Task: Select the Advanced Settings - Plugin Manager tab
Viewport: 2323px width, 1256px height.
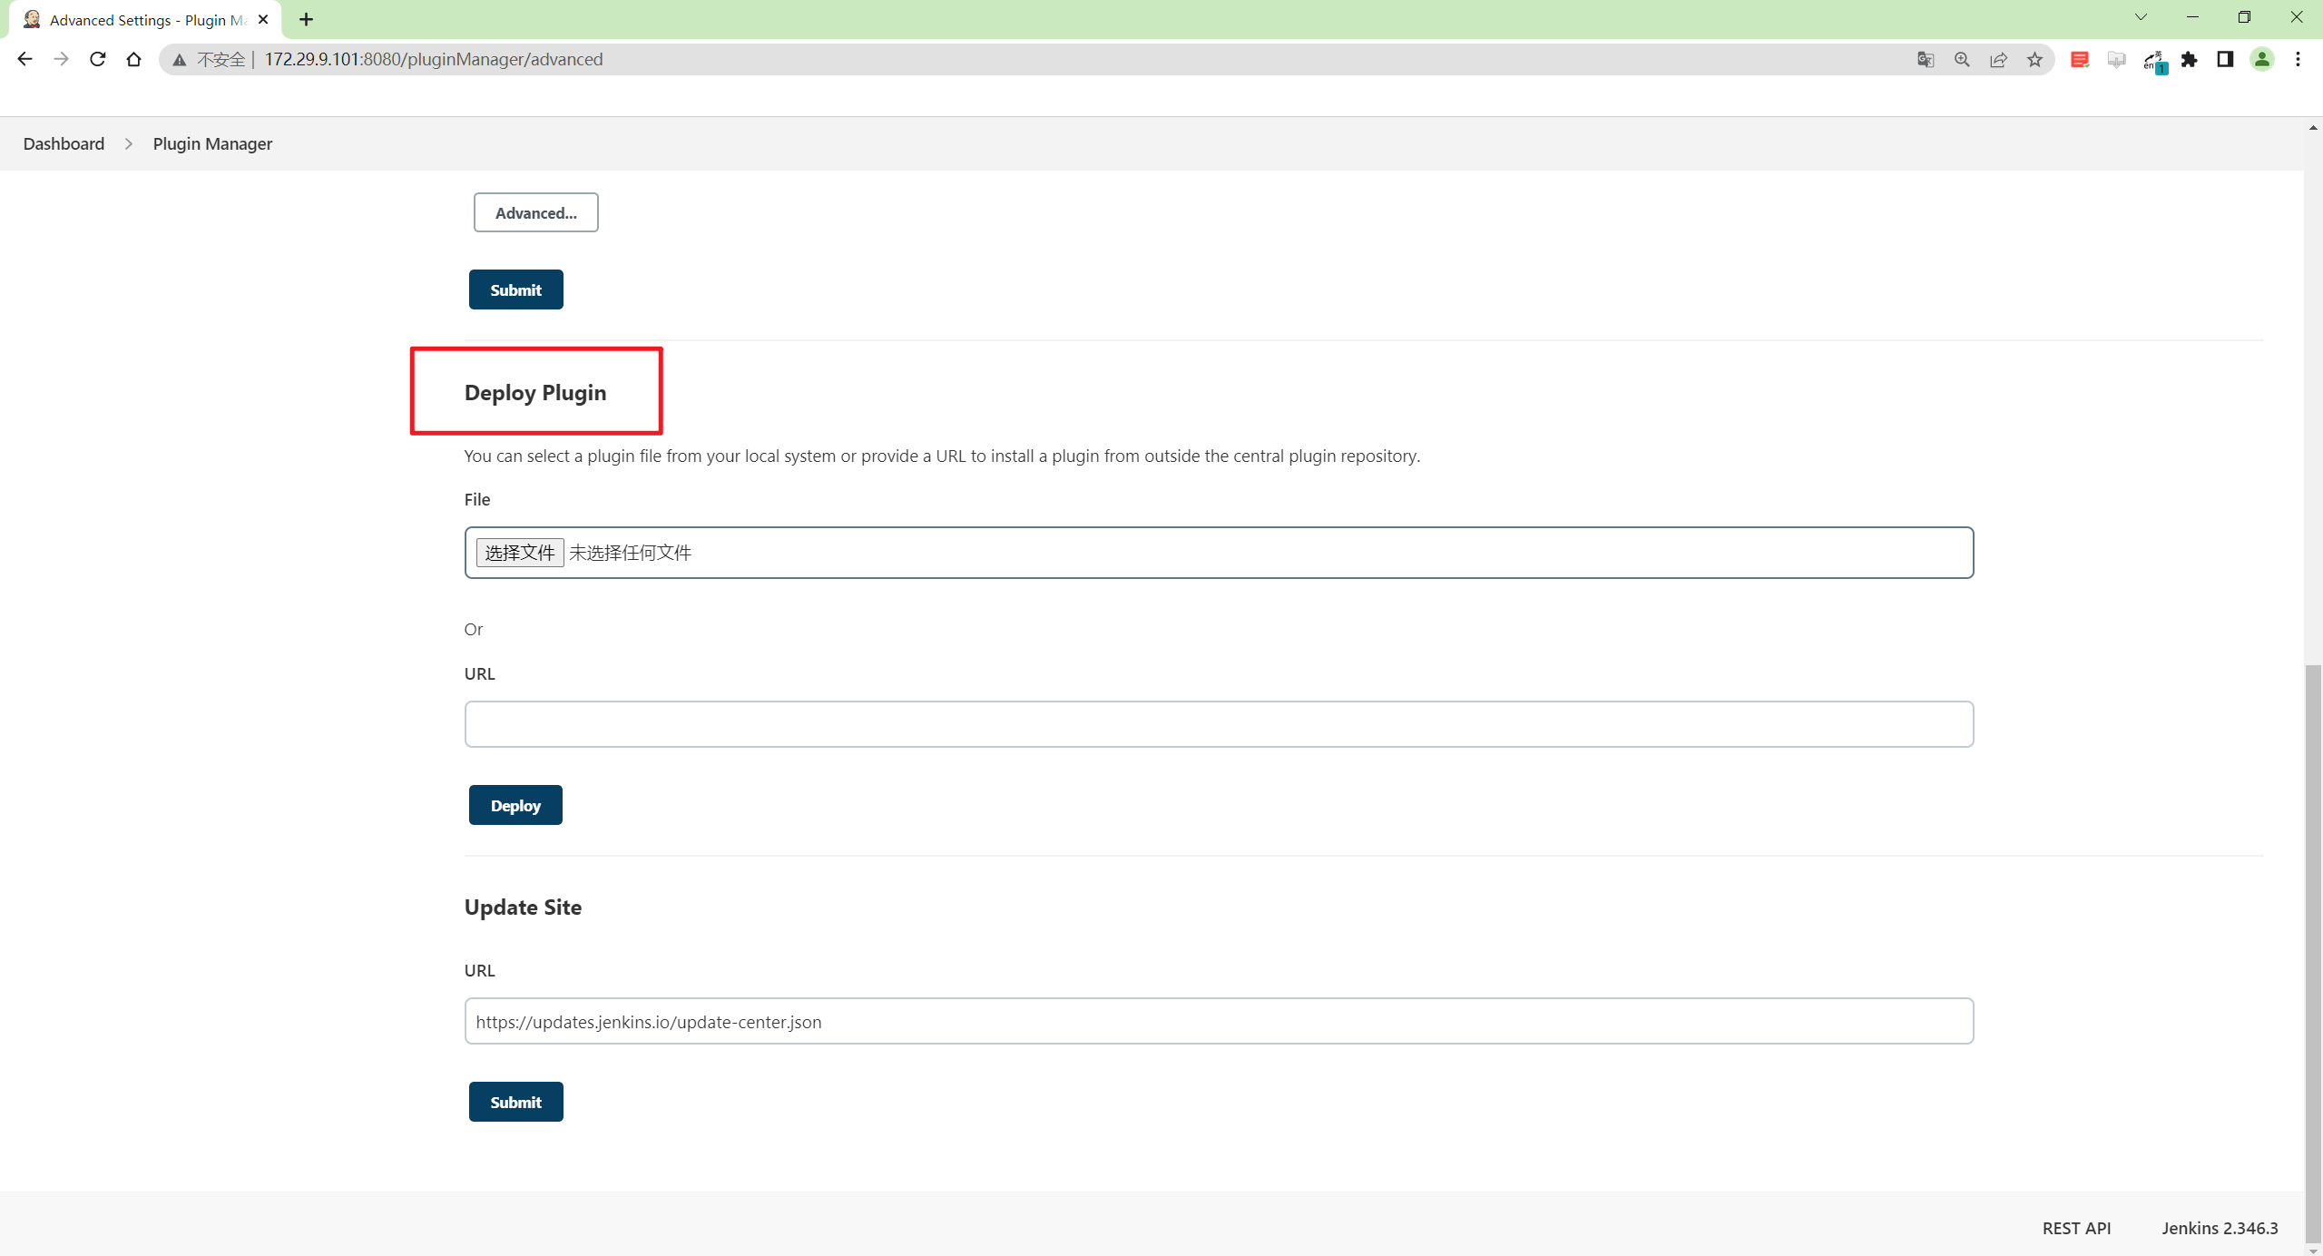Action: tap(145, 19)
